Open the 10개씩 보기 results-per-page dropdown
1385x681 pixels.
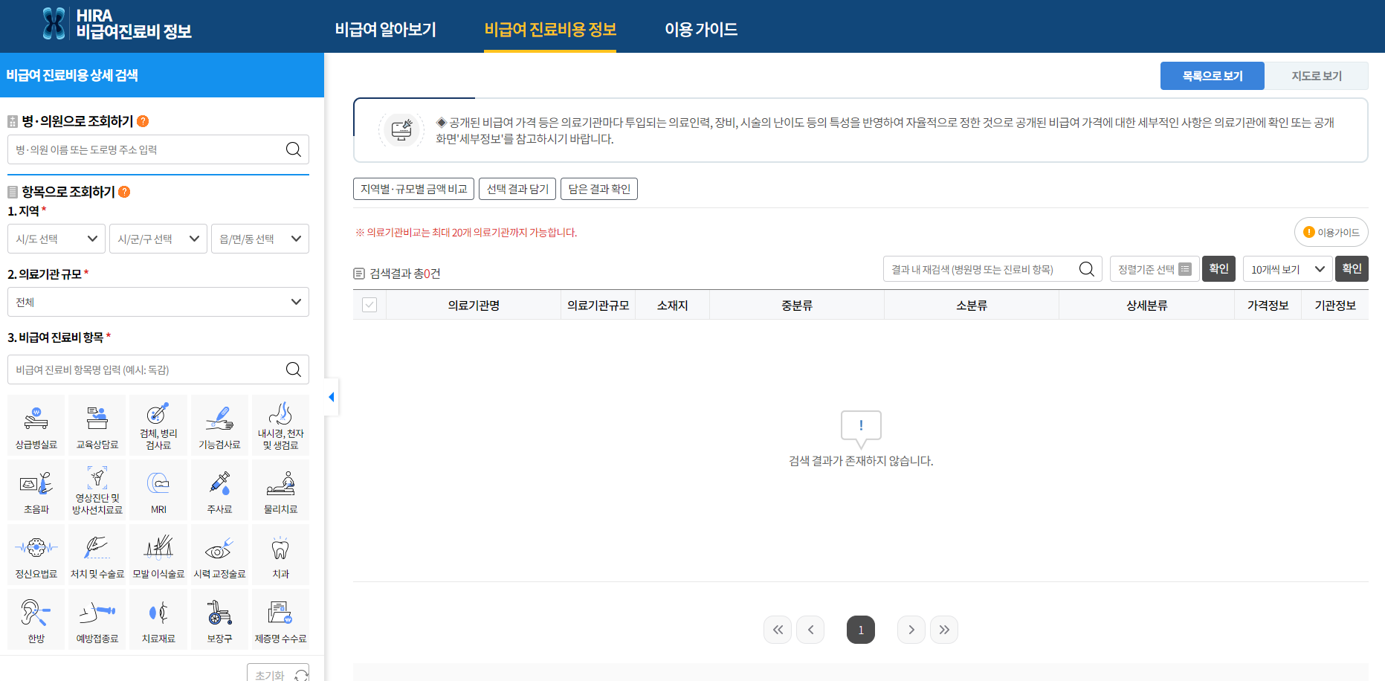[x=1287, y=268]
